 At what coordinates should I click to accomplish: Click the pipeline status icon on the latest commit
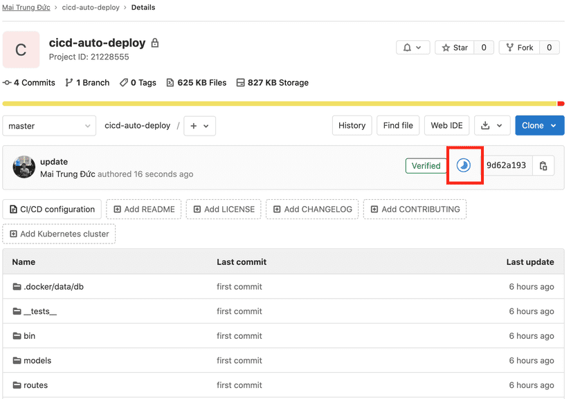tap(464, 165)
